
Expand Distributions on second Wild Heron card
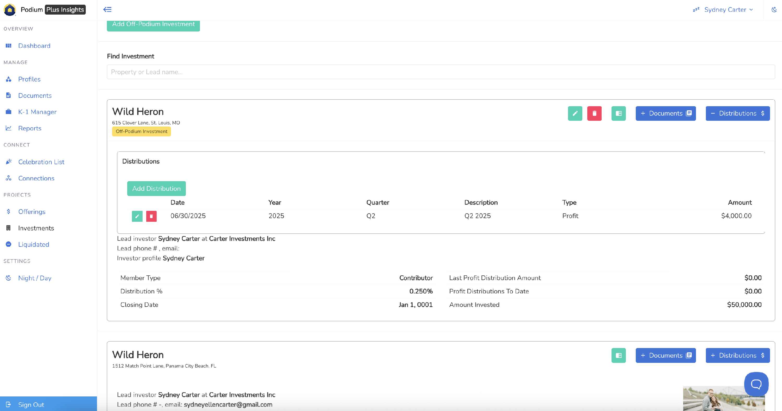737,355
